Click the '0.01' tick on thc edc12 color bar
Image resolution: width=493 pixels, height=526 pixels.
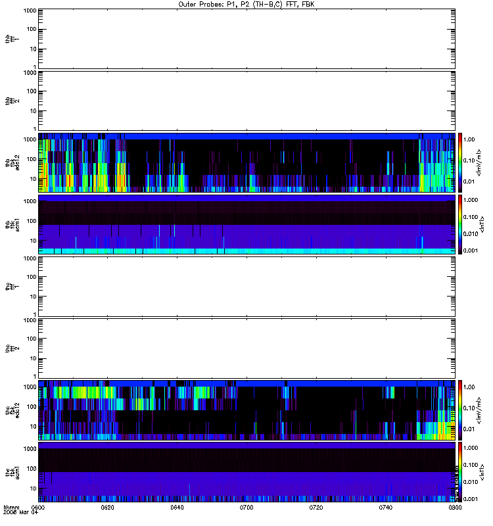click(469, 429)
